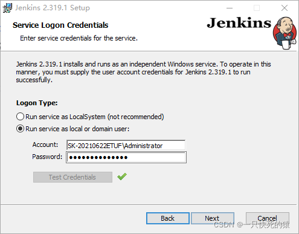The width and height of the screenshot is (299, 234).
Task: Click the 'Logon Type:' label
Action: pos(37,103)
